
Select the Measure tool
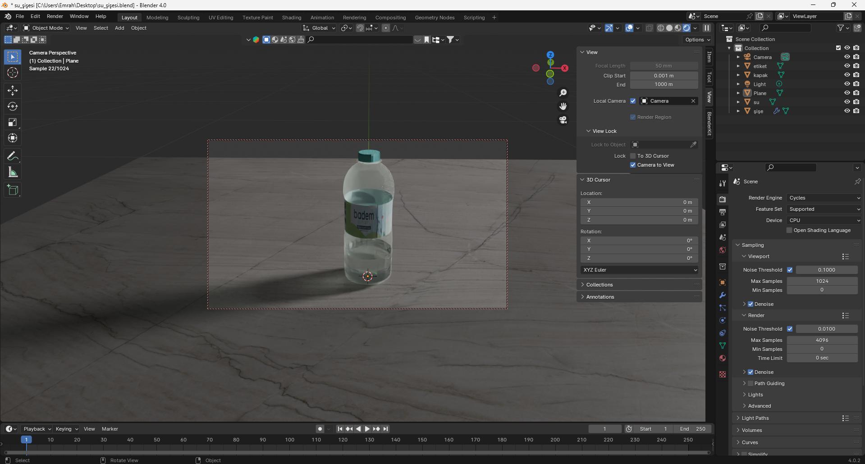13,172
